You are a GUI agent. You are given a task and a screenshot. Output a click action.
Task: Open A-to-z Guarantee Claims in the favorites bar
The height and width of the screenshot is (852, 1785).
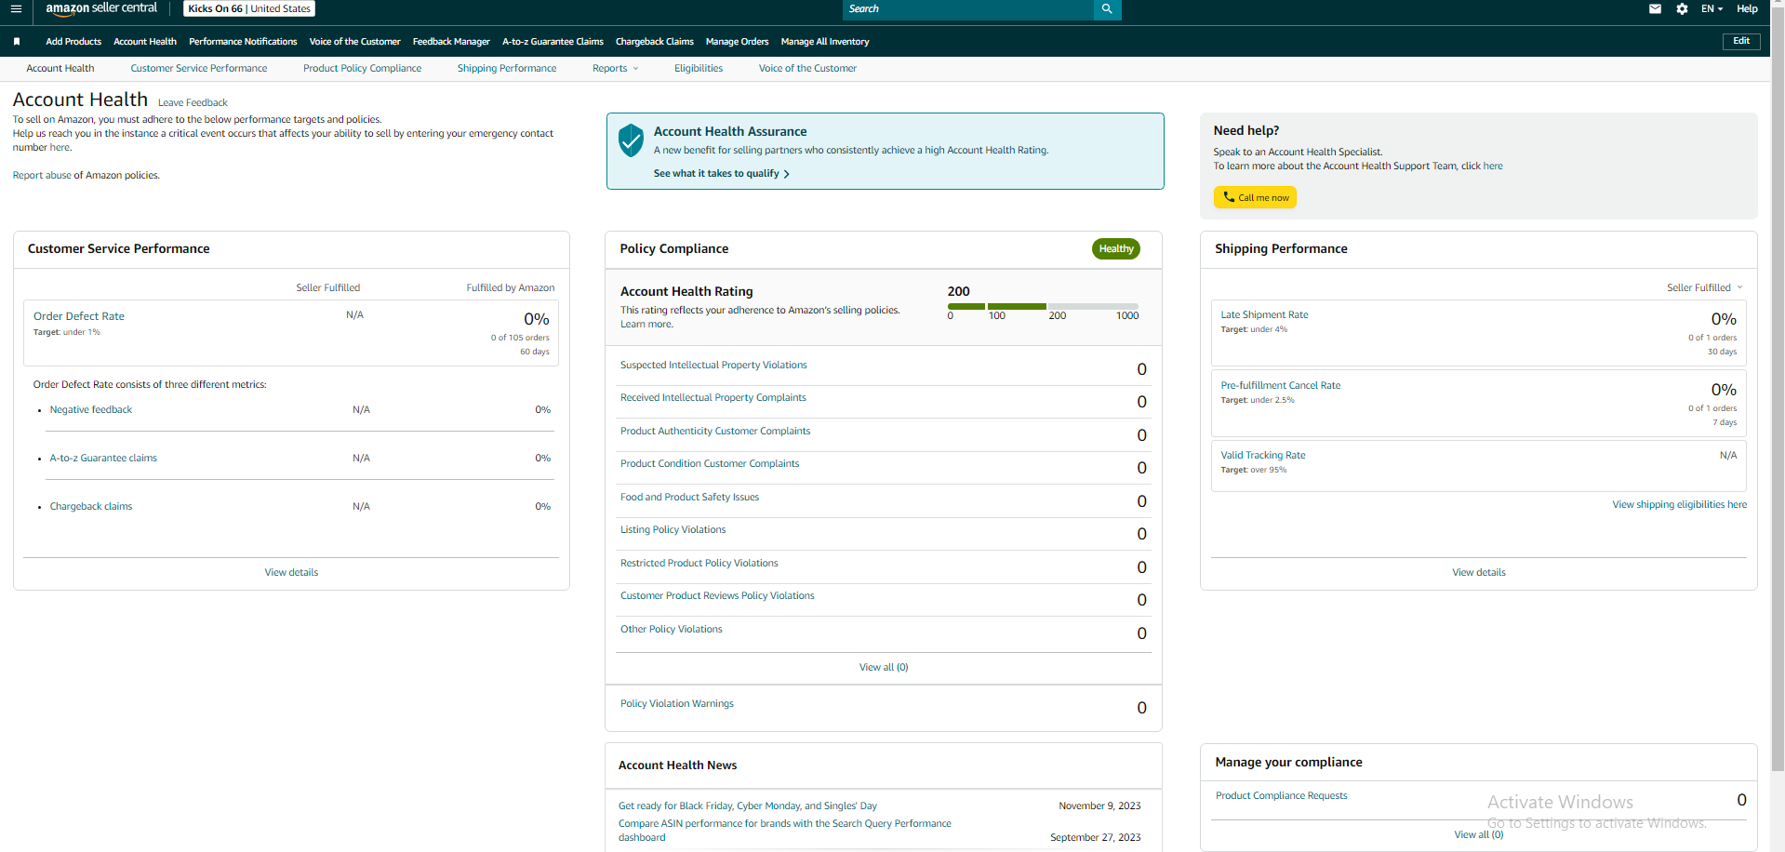tap(553, 42)
